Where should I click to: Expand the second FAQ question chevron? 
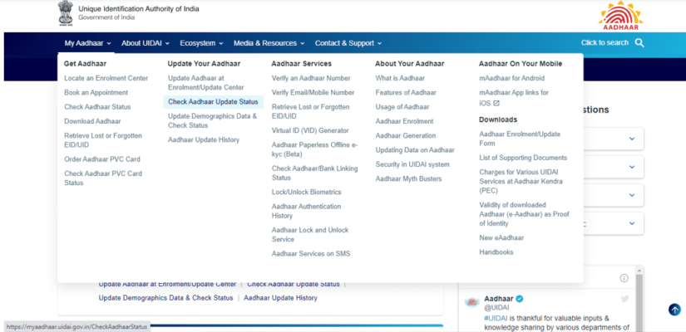pyautogui.click(x=631, y=168)
